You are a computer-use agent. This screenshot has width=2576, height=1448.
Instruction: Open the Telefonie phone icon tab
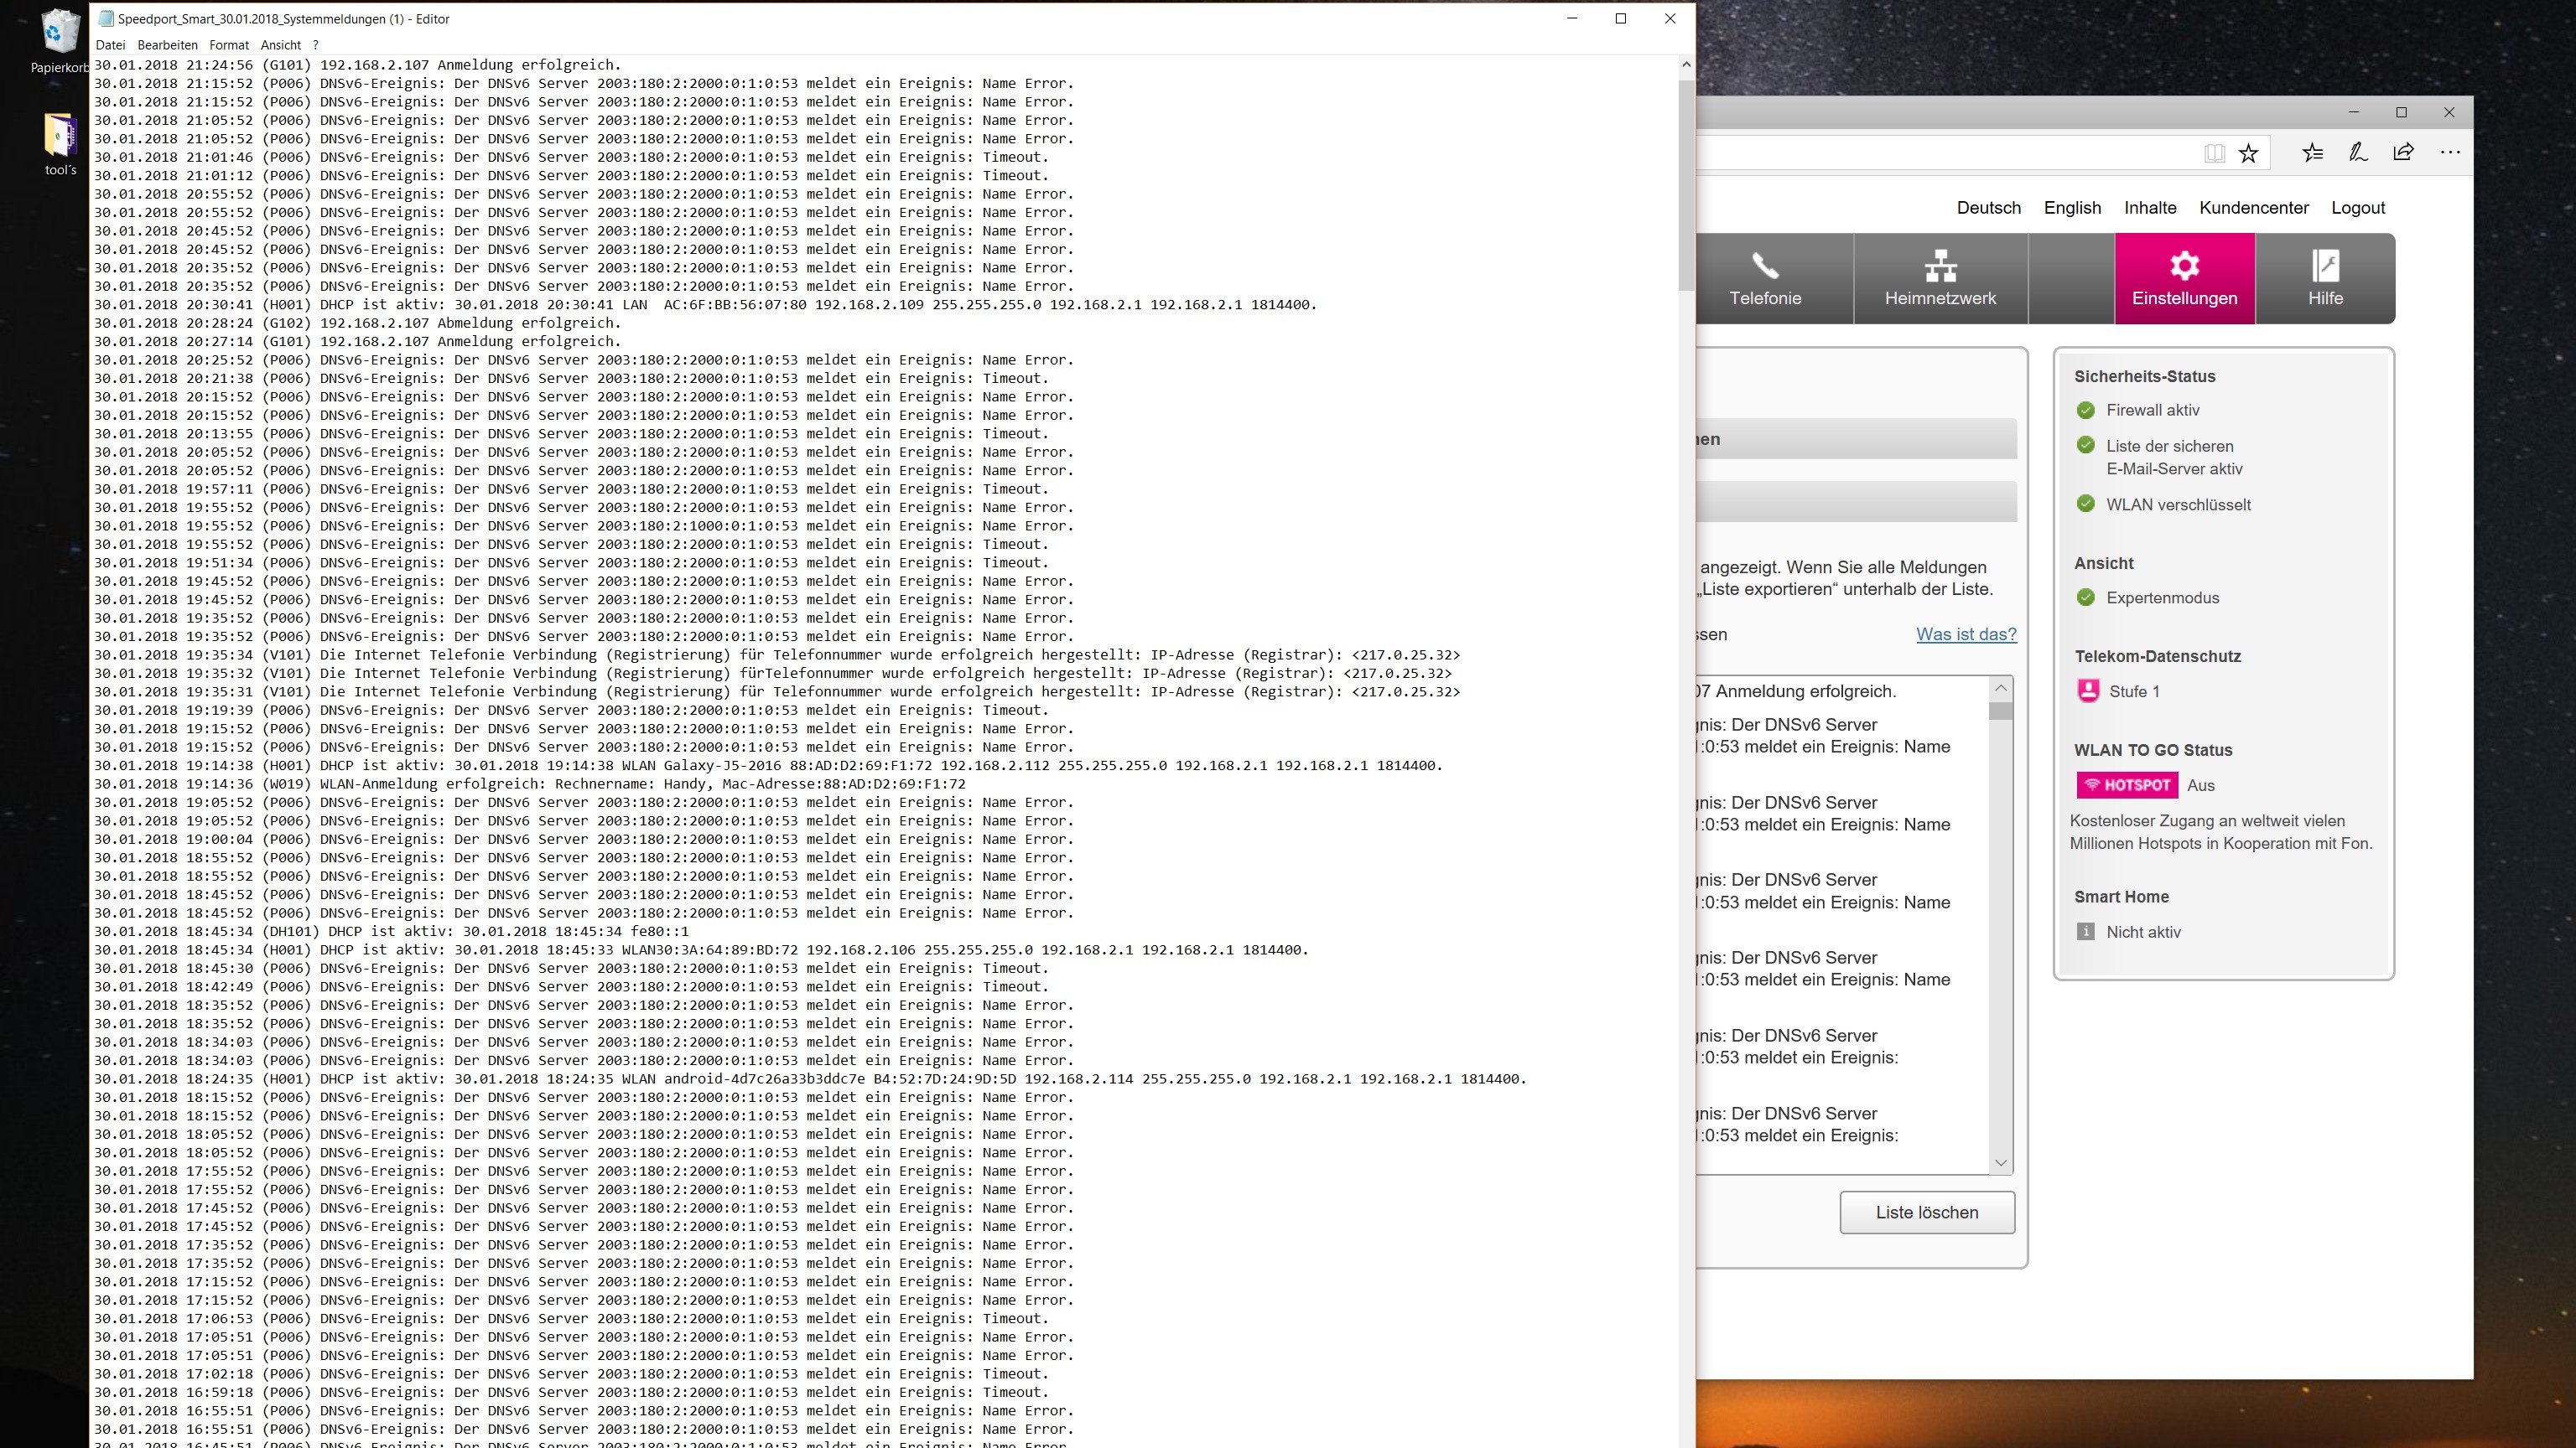coord(1765,279)
